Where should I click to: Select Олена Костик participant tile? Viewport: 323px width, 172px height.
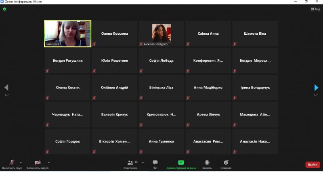coord(67,88)
